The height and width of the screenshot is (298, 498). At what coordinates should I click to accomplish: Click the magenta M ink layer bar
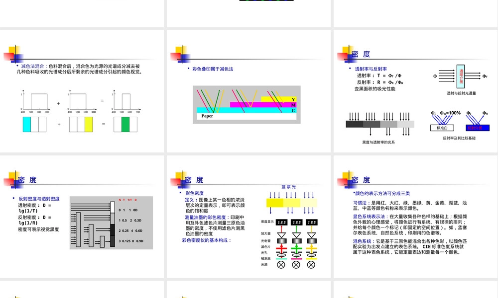[263, 104]
